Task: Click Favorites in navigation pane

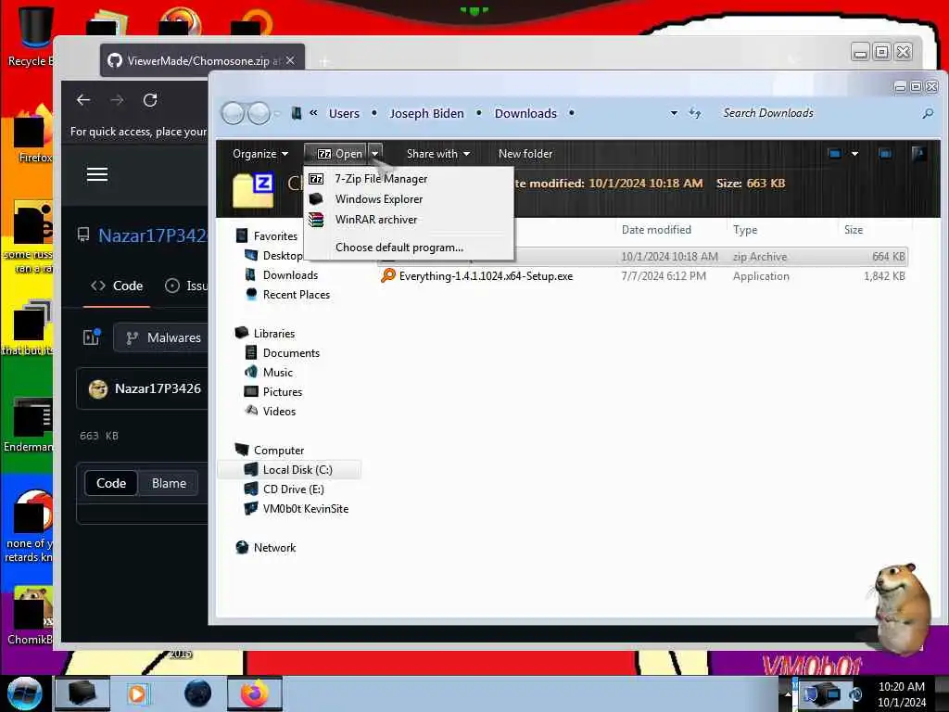Action: (x=275, y=236)
